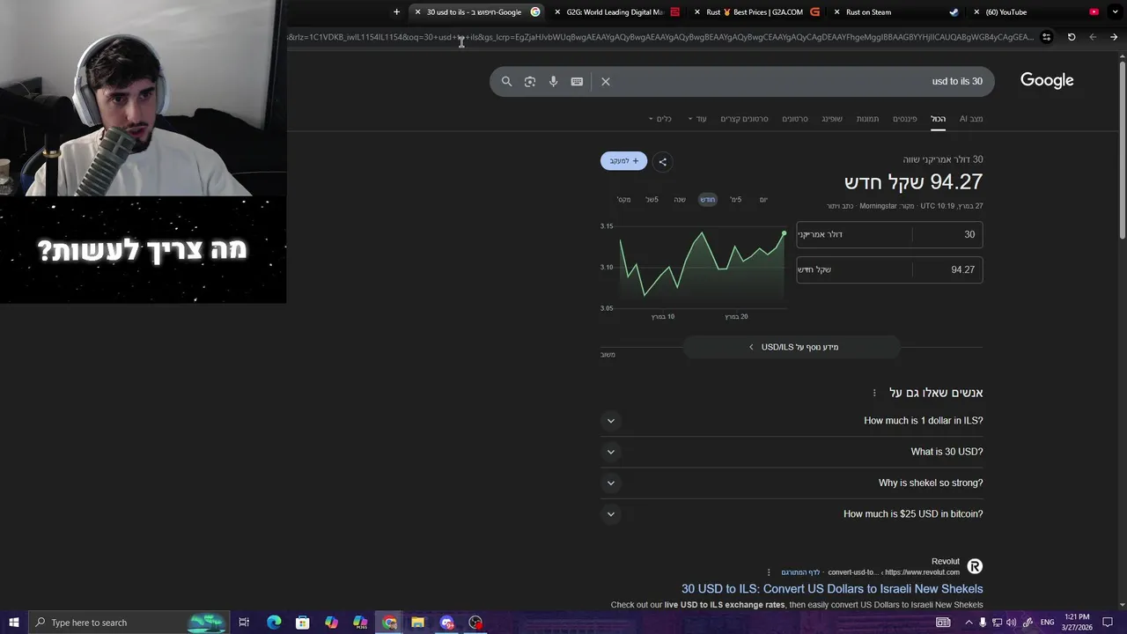Switch to 'מצב AI' search tab
This screenshot has width=1127, height=634.
(971, 119)
